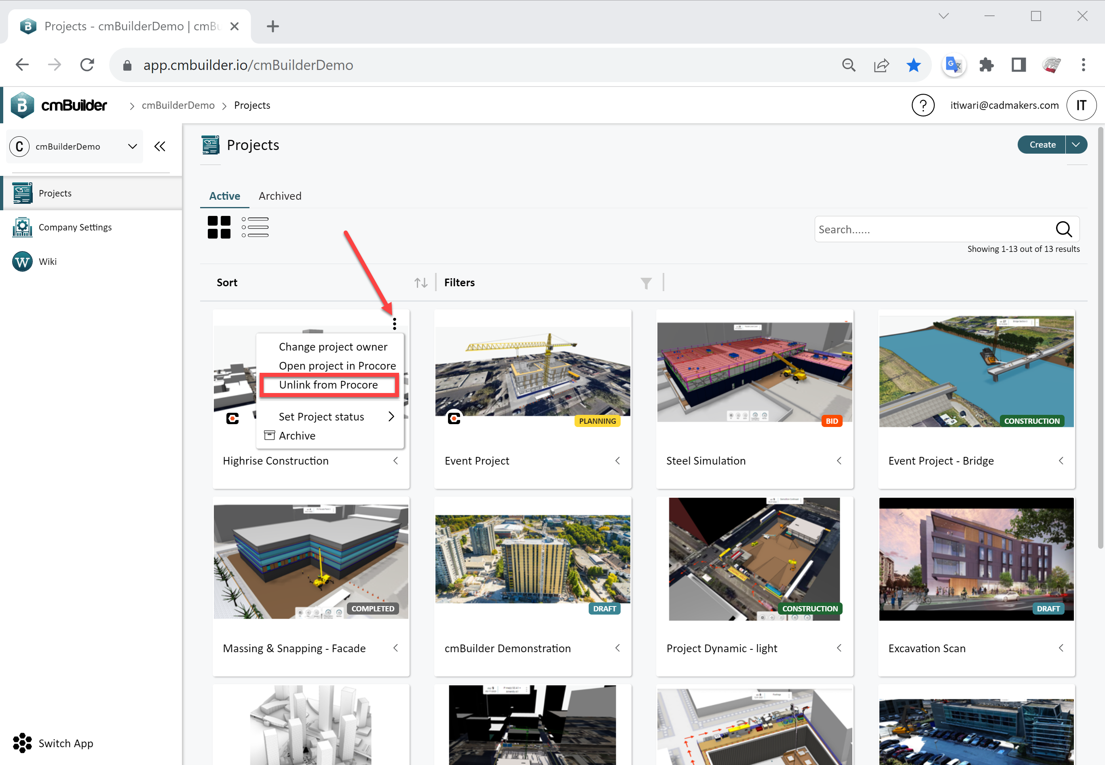Image resolution: width=1105 pixels, height=765 pixels.
Task: Switch to the Archived tab
Action: (x=280, y=196)
